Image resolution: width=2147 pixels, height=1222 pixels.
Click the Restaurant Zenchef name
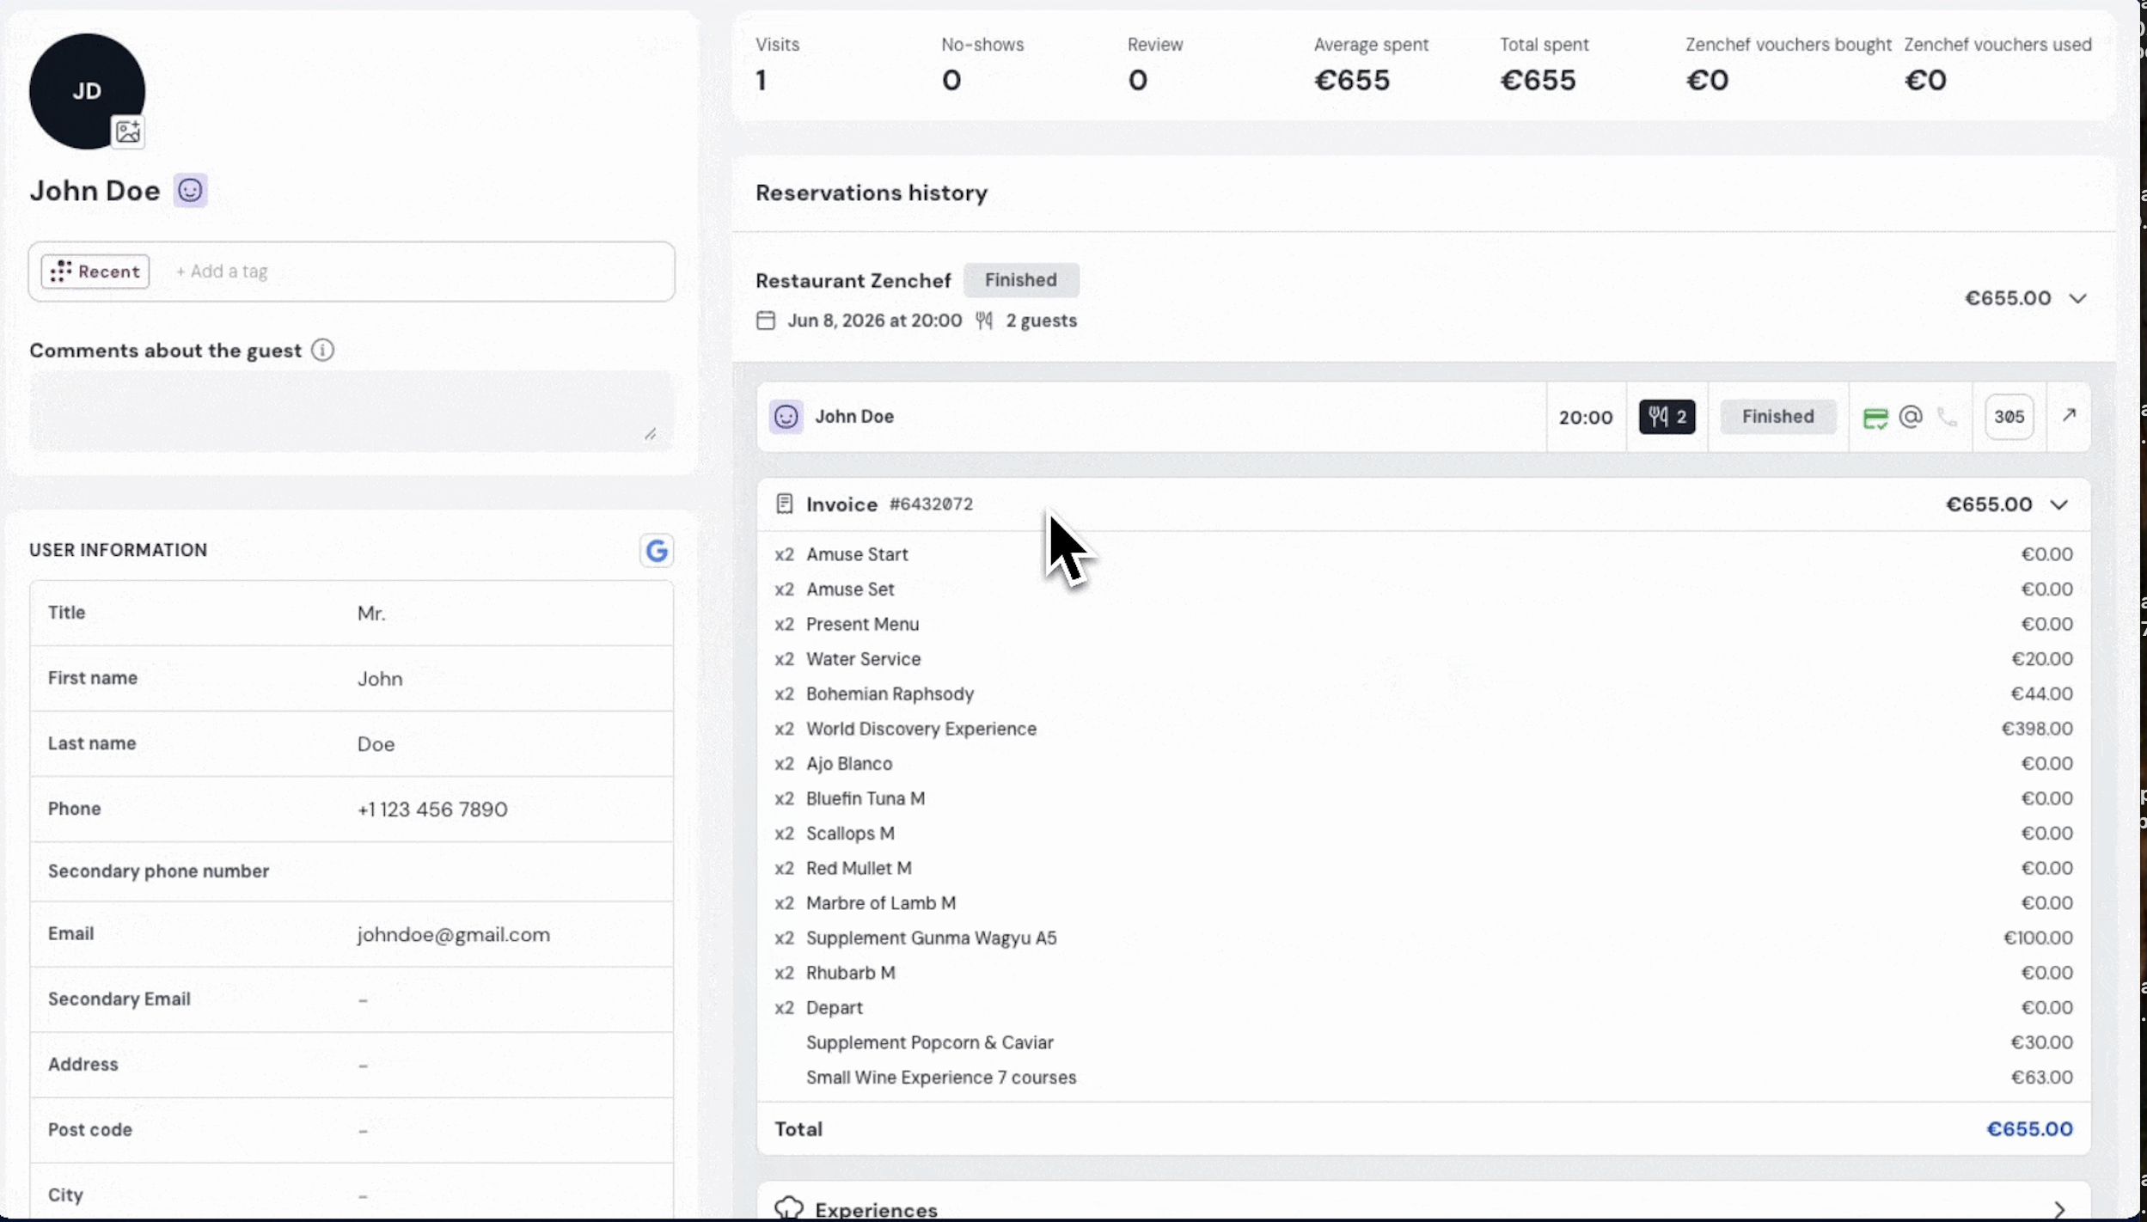853,281
